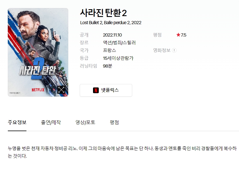Click the genre text 액션/범죄/스릴러
This screenshot has width=239, height=174.
[119, 43]
